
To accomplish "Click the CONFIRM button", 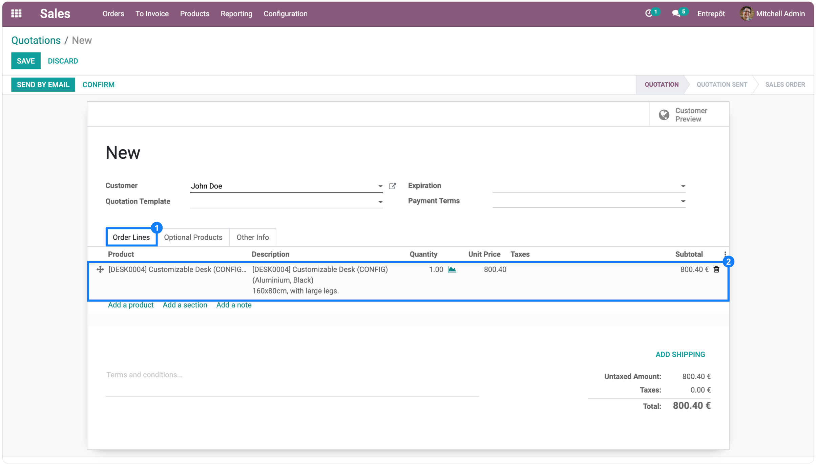I will [x=99, y=85].
